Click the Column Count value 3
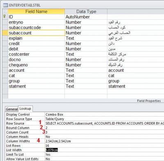This screenshot has width=164, height=161. tap(105, 132)
